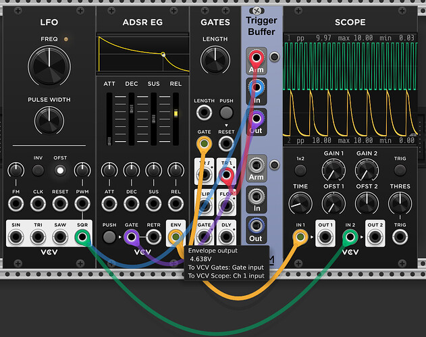Viewport: 426px width, 337px height.
Task: Click the LFO SAW output jack
Action: [60, 237]
